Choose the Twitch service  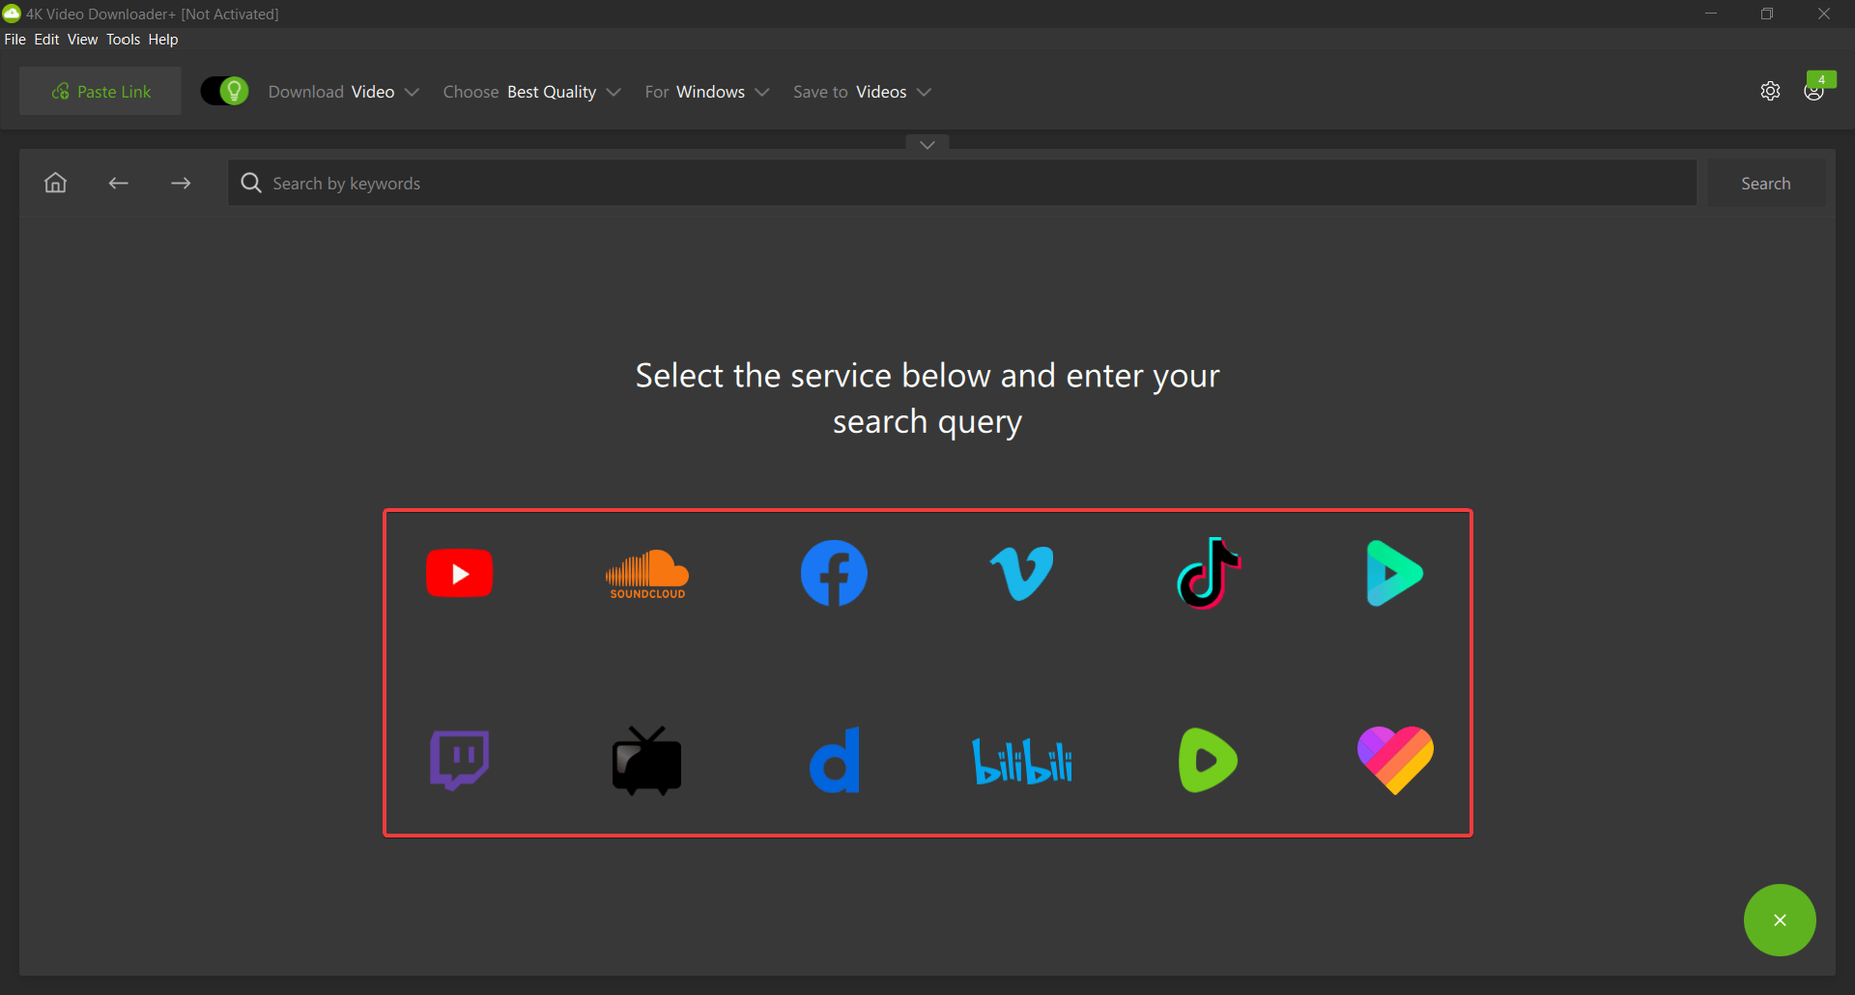click(459, 760)
